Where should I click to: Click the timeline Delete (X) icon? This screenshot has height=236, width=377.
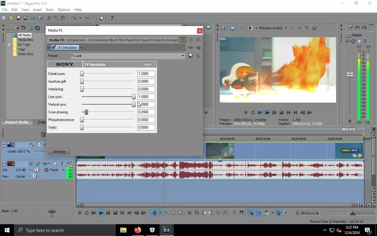click(x=189, y=213)
